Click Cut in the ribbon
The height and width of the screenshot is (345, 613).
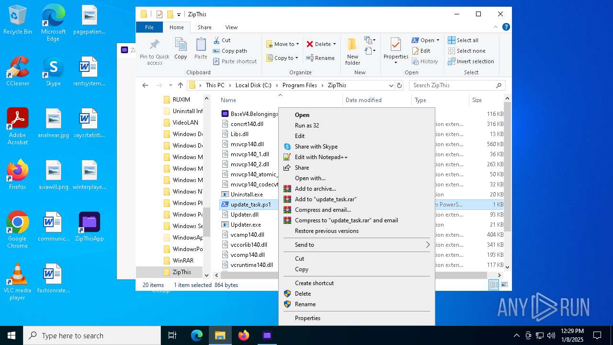coord(222,40)
